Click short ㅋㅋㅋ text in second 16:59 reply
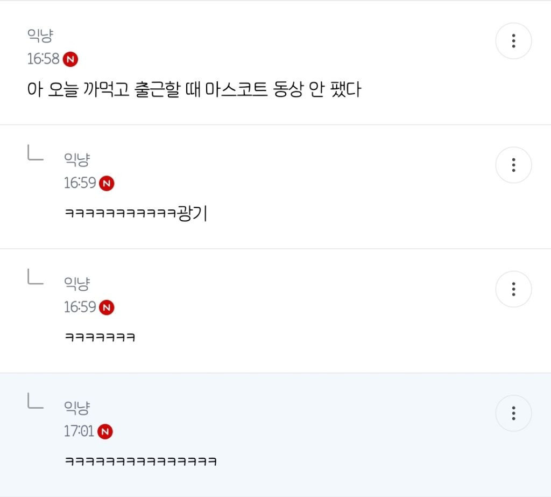 click(100, 337)
